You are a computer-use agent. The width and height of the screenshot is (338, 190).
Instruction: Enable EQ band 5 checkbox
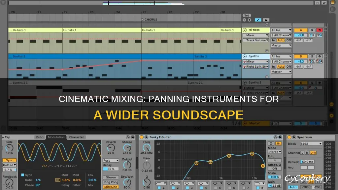tap(215, 188)
